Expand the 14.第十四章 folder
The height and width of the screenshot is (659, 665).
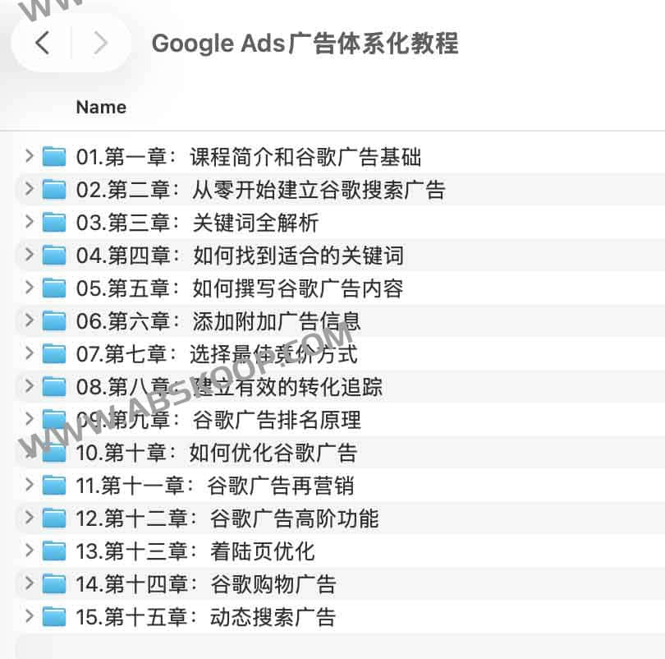[x=29, y=583]
